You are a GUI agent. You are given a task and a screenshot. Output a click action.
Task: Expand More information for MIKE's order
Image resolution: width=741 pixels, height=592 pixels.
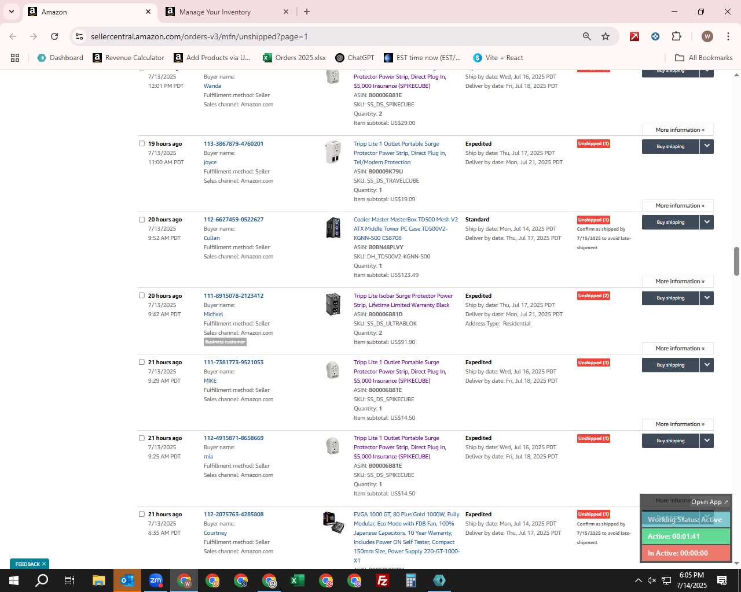678,424
